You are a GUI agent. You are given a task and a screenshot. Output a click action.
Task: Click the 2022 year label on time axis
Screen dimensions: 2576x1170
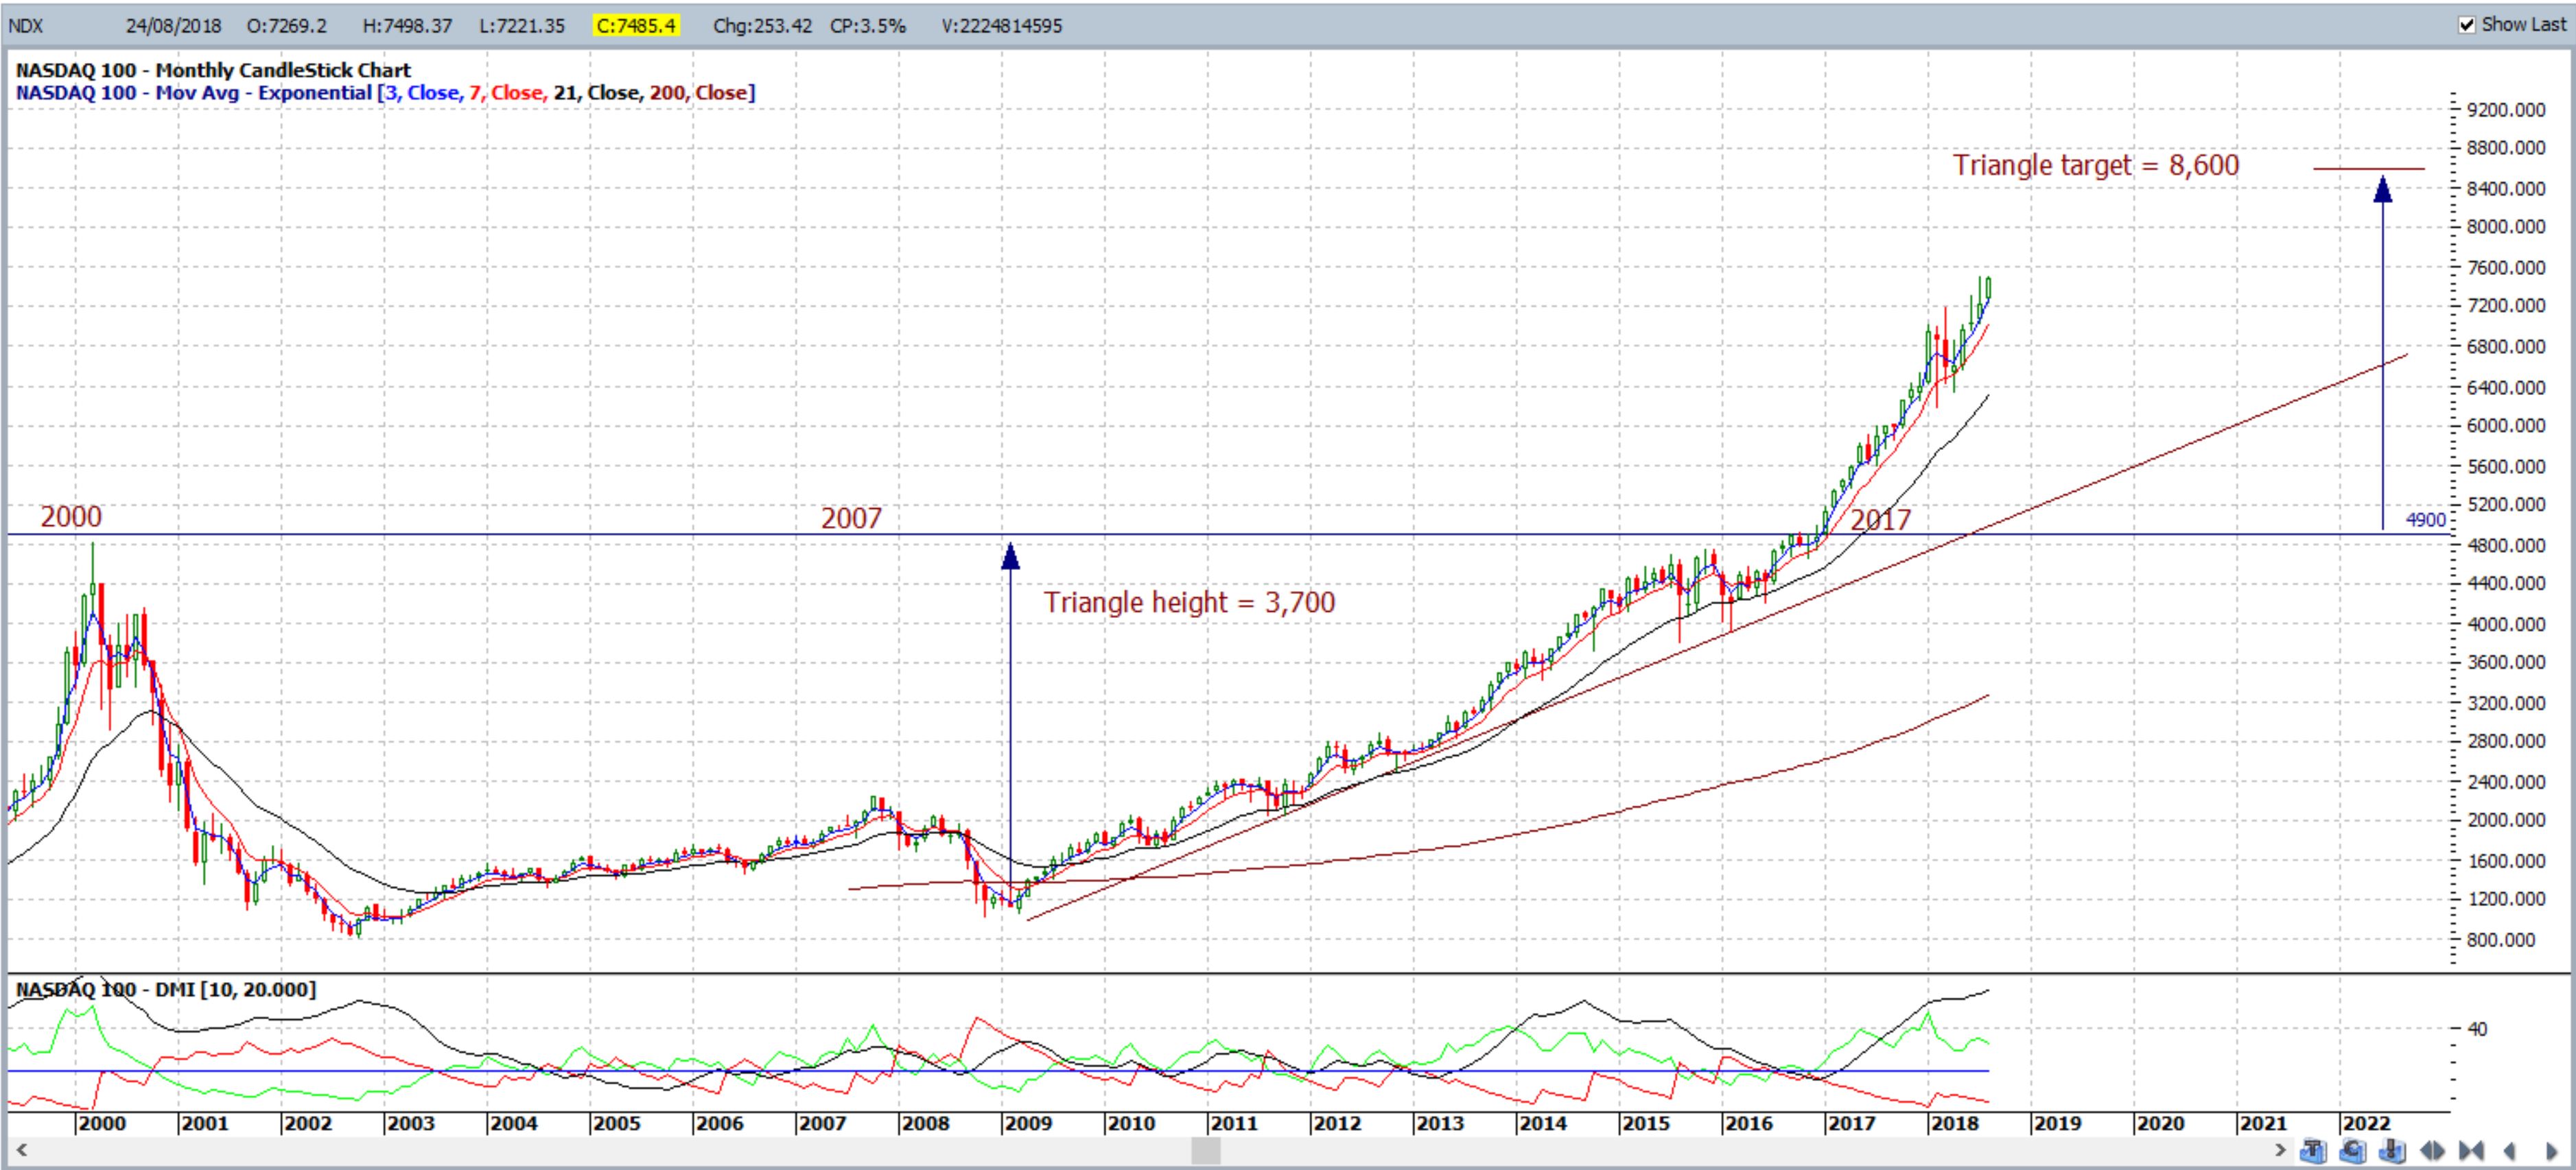pyautogui.click(x=2367, y=1123)
